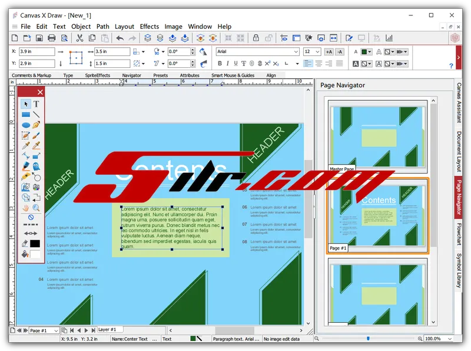The width and height of the screenshot is (471, 351).
Task: Select the blue ghost tool icon
Action: (36, 166)
